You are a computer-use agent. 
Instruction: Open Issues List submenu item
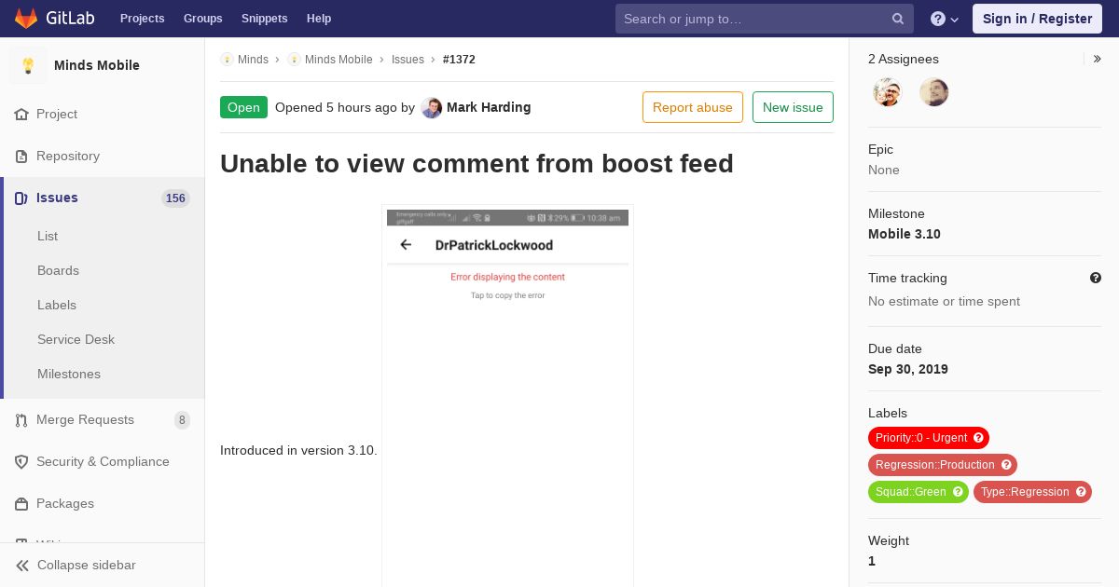click(48, 236)
